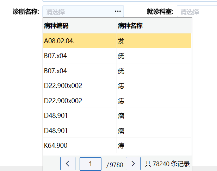Image resolution: width=217 pixels, height=171 pixels.
Task: Open the 诊断名称 dropdown box
Action: [79, 12]
